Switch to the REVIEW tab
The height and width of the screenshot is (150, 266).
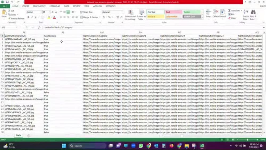click(77, 6)
